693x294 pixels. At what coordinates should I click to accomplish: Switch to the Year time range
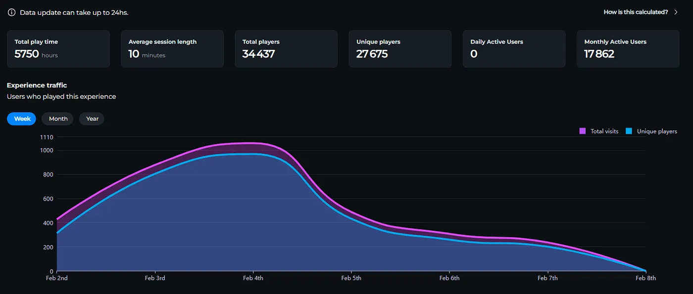coord(92,119)
